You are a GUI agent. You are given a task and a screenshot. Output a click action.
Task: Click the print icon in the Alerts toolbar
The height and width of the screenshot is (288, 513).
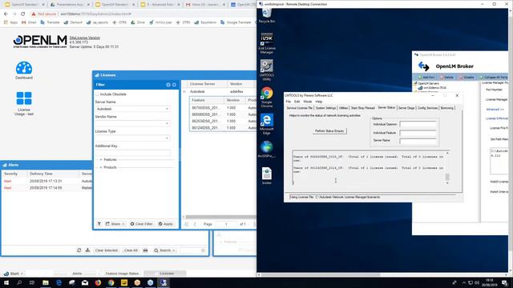point(146,250)
